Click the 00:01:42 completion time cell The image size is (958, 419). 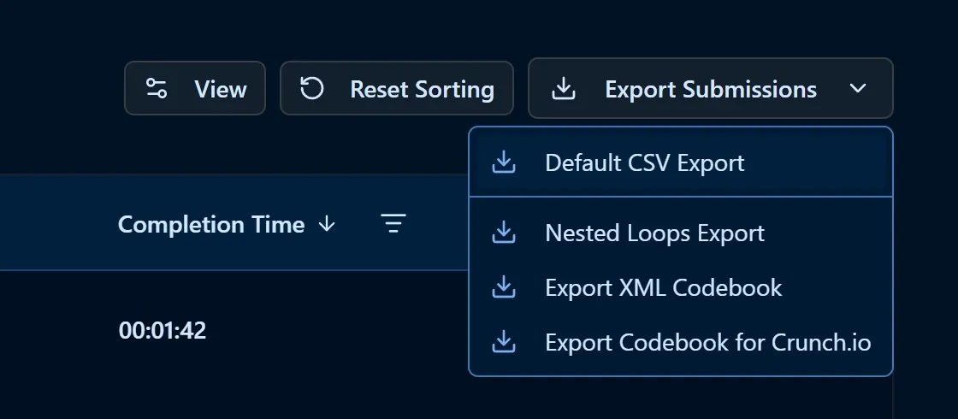tap(163, 330)
